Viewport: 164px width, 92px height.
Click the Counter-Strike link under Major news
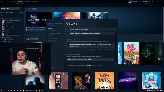click(x=36, y=30)
